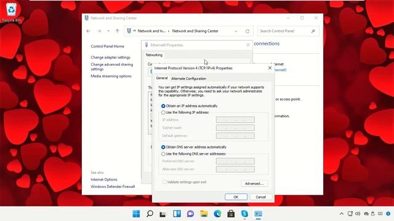The width and height of the screenshot is (394, 221).
Task: Click the USB device tray icon
Action: point(373,214)
